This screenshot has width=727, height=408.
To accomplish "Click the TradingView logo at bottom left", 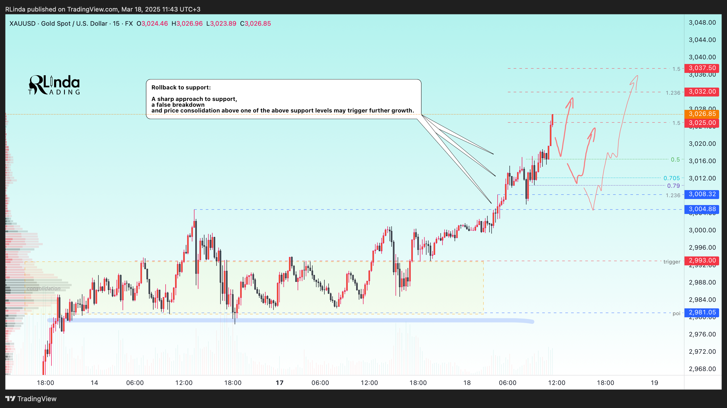I will (31, 398).
